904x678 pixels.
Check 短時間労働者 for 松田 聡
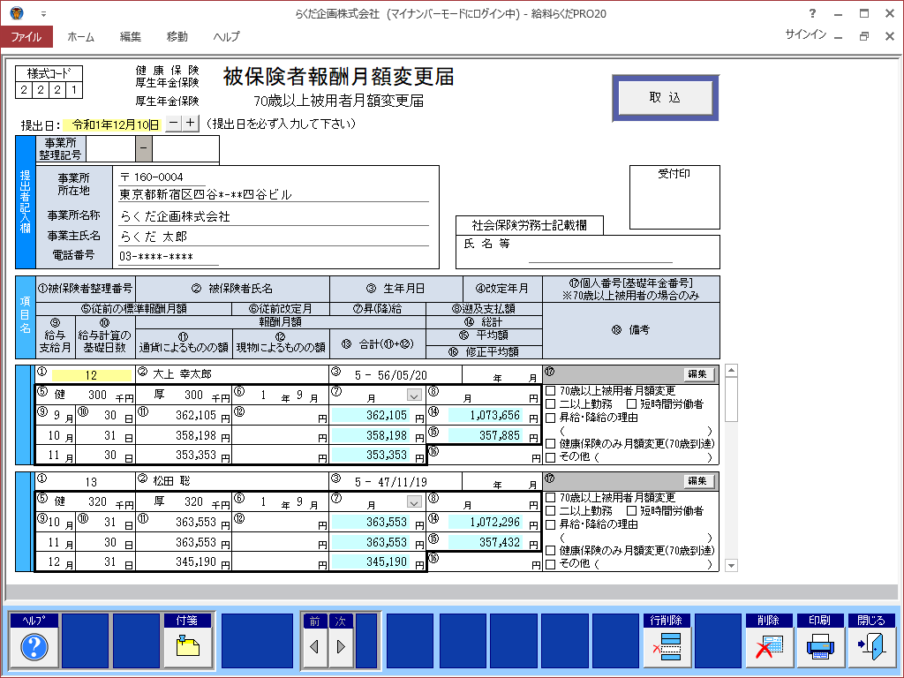tap(631, 511)
